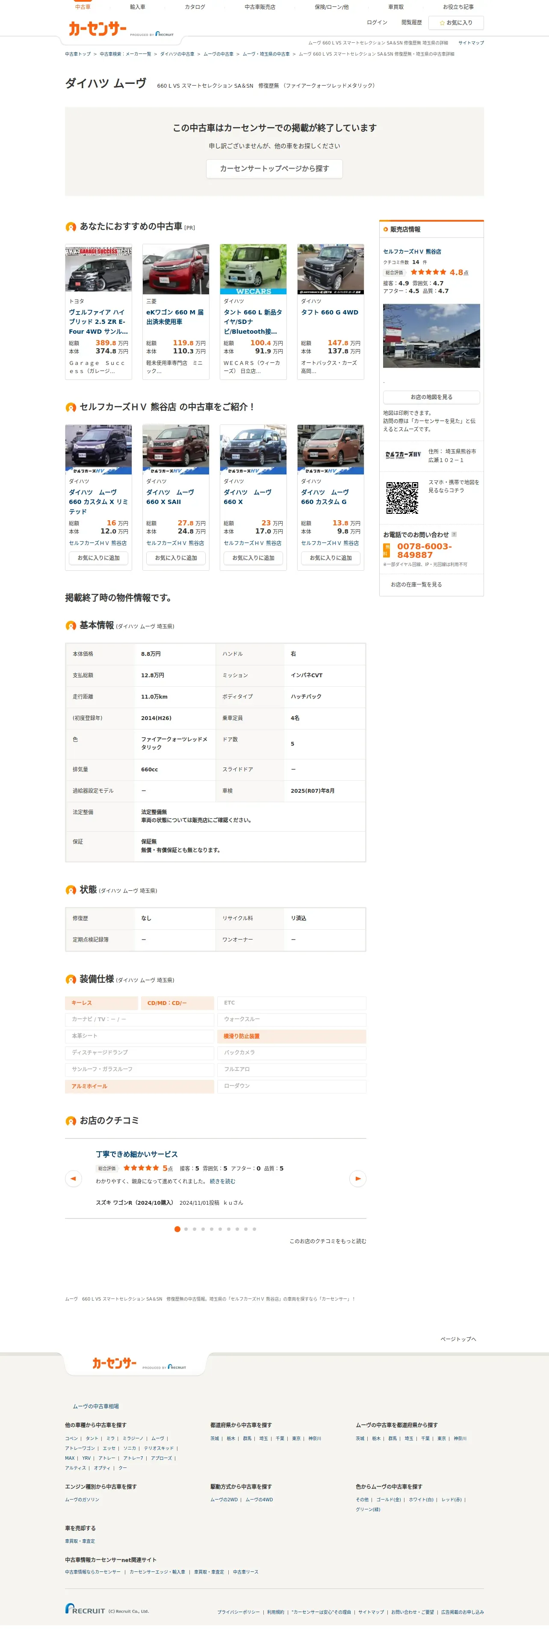Switch to the カタログ tab
Viewport: 549px width, 1648px height.
pos(195,7)
